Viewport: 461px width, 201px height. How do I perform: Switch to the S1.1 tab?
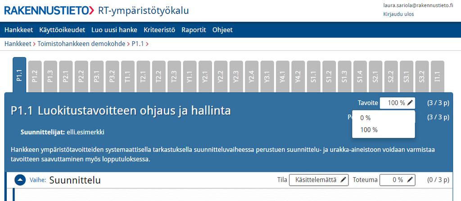(313, 76)
